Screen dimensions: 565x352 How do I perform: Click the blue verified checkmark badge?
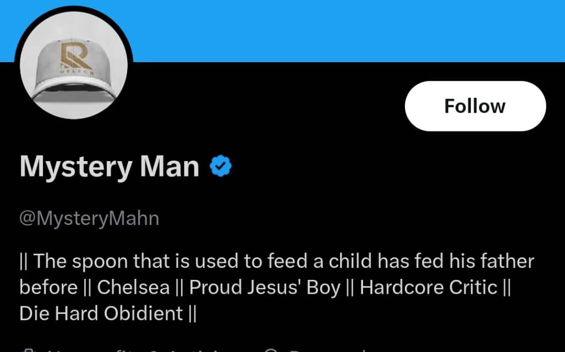[x=221, y=166]
